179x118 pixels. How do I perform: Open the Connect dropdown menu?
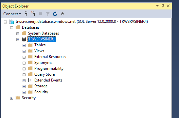(x=12, y=14)
